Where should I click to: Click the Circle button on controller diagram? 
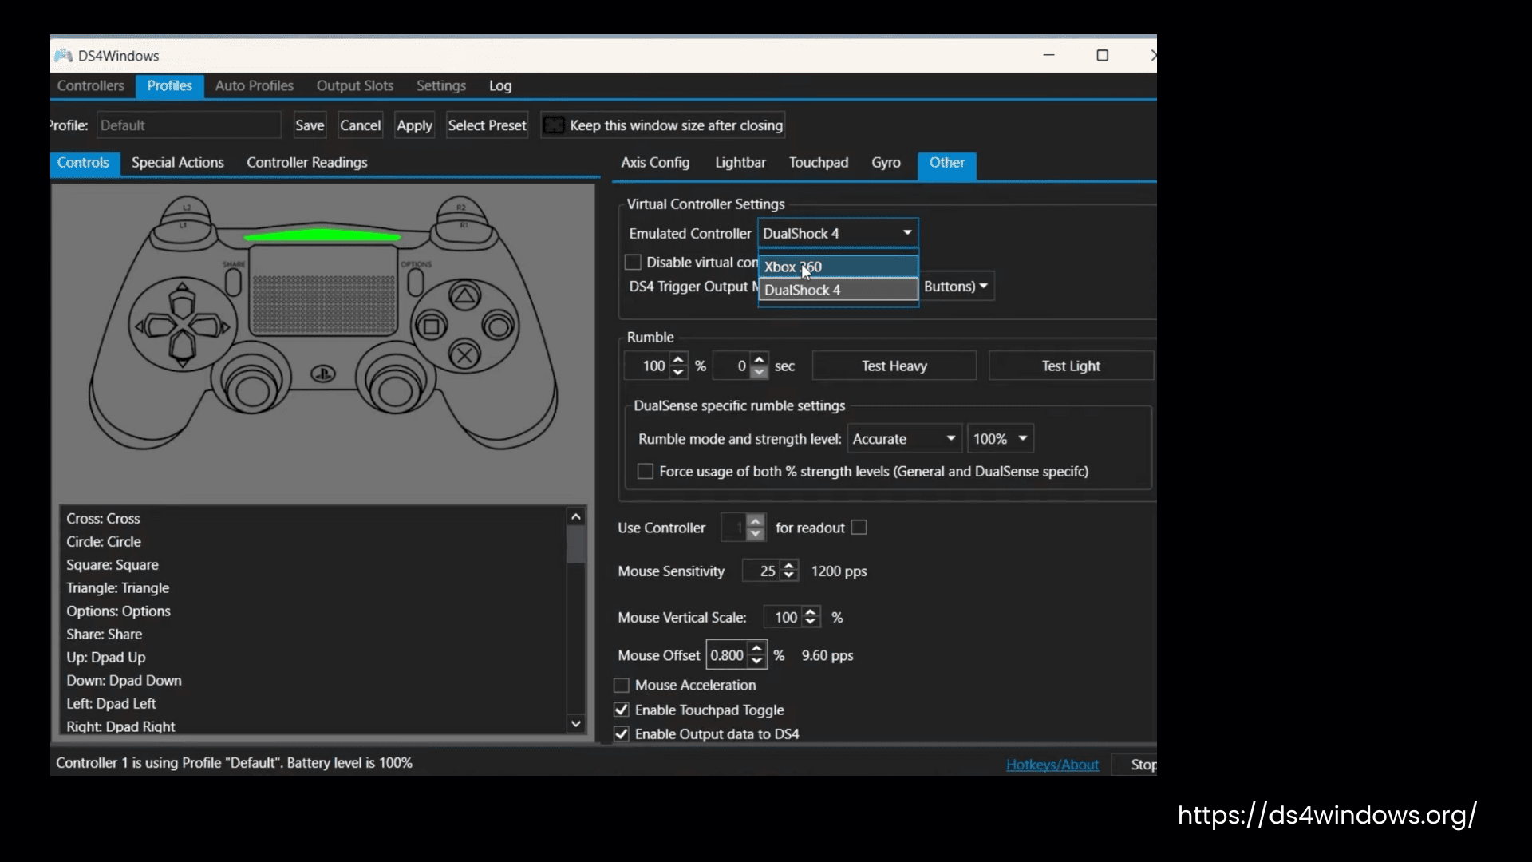(499, 326)
